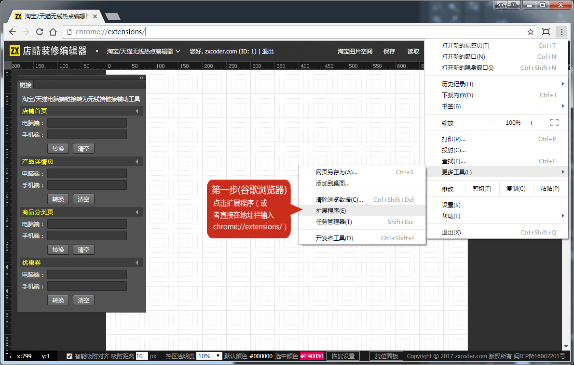The width and height of the screenshot is (574, 365).
Task: Click the 恢复设置 button
Action: click(x=343, y=356)
